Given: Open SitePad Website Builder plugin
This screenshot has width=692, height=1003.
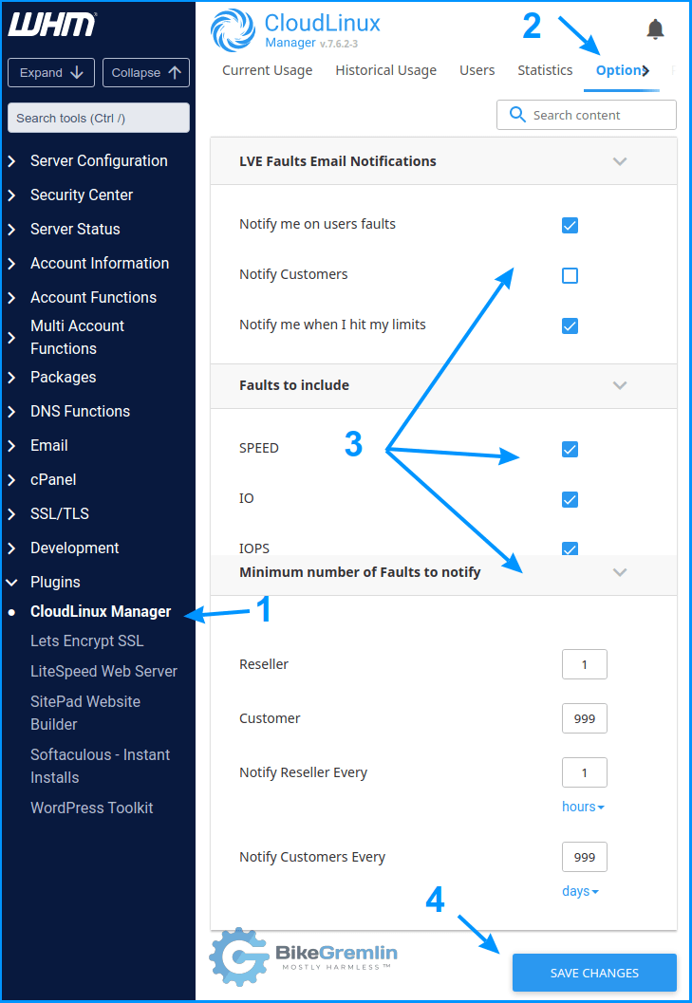Looking at the screenshot, I should coord(85,713).
